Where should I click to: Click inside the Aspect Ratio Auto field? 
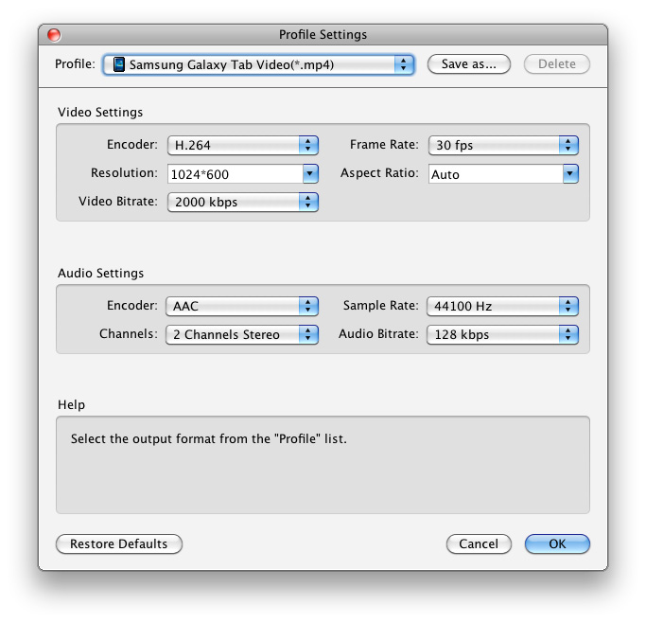point(496,174)
